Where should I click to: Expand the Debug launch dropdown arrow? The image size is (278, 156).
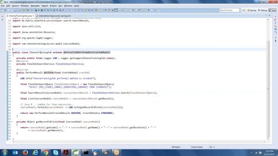(51, 10)
